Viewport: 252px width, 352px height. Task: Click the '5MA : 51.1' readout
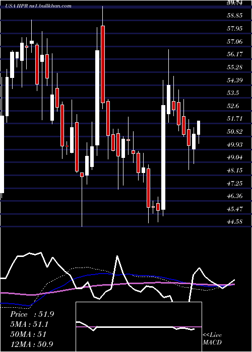click(x=29, y=324)
